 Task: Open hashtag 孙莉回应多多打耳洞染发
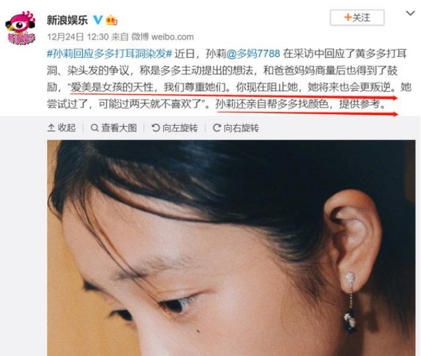tap(109, 54)
